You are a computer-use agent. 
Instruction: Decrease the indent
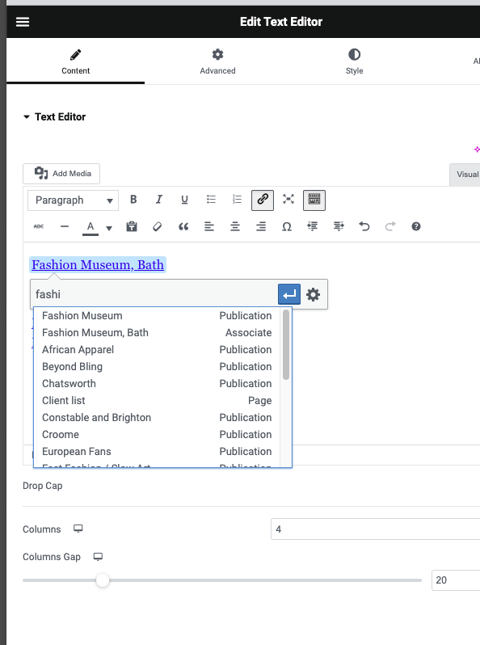pos(313,226)
